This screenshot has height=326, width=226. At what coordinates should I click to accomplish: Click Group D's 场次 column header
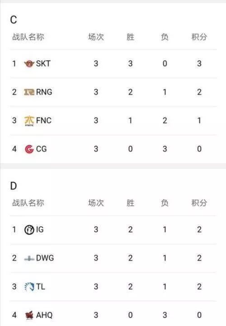[96, 203]
